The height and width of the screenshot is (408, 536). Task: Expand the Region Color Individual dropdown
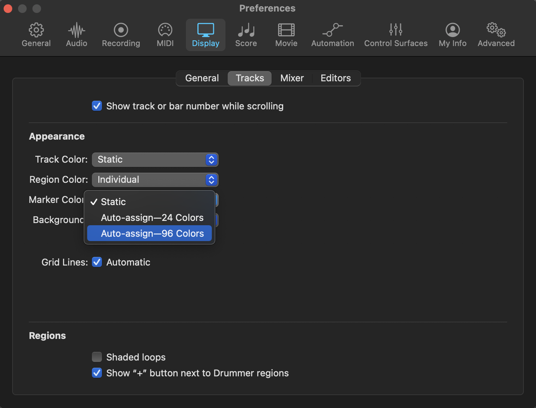point(155,180)
